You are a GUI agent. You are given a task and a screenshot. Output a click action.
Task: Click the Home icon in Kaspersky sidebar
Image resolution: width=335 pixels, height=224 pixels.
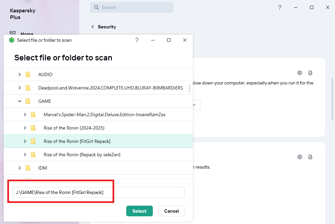[x=13, y=33]
